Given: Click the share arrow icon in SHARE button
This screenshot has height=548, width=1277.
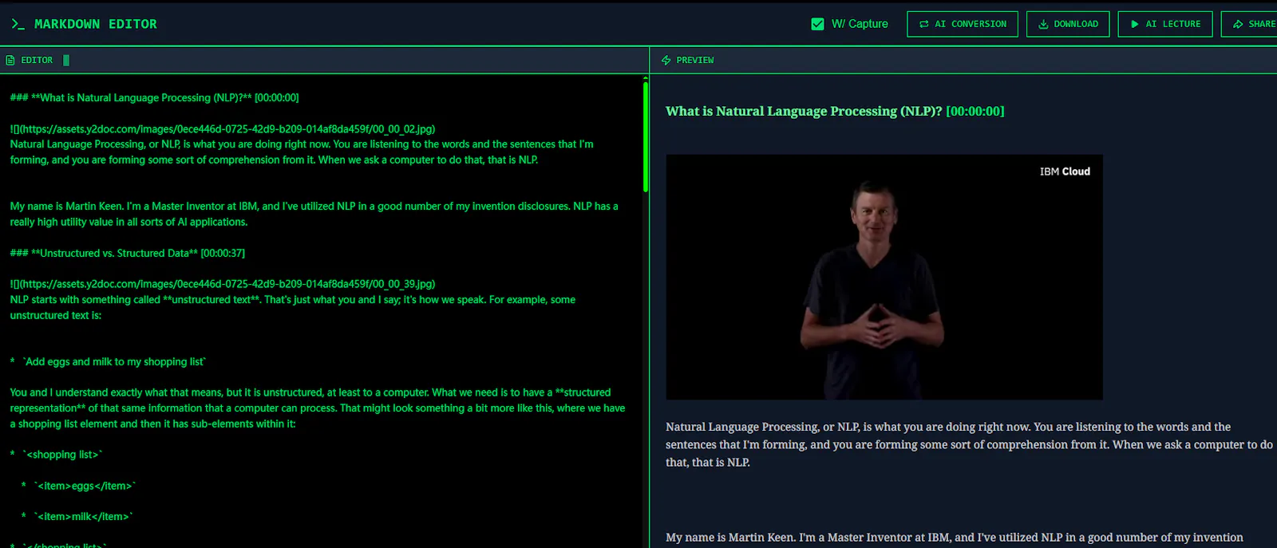Looking at the screenshot, I should (1238, 24).
